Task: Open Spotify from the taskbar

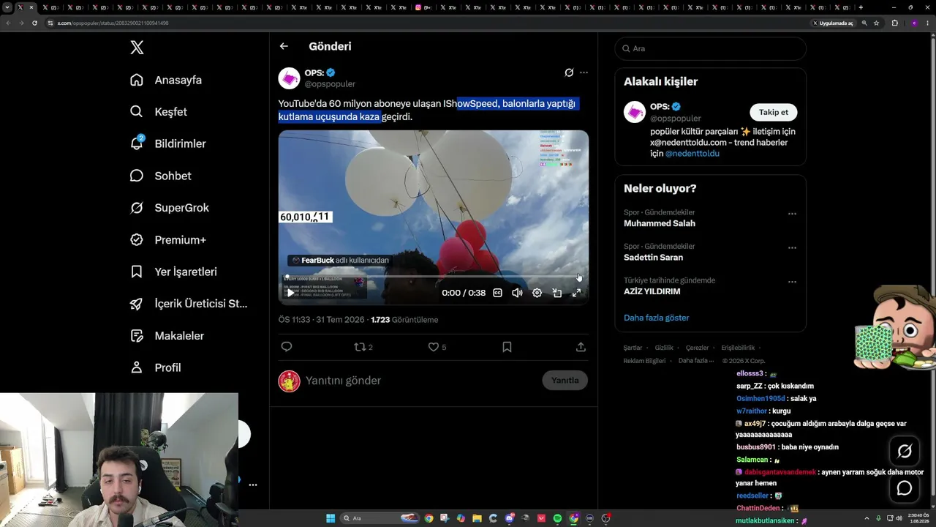Action: point(557,518)
